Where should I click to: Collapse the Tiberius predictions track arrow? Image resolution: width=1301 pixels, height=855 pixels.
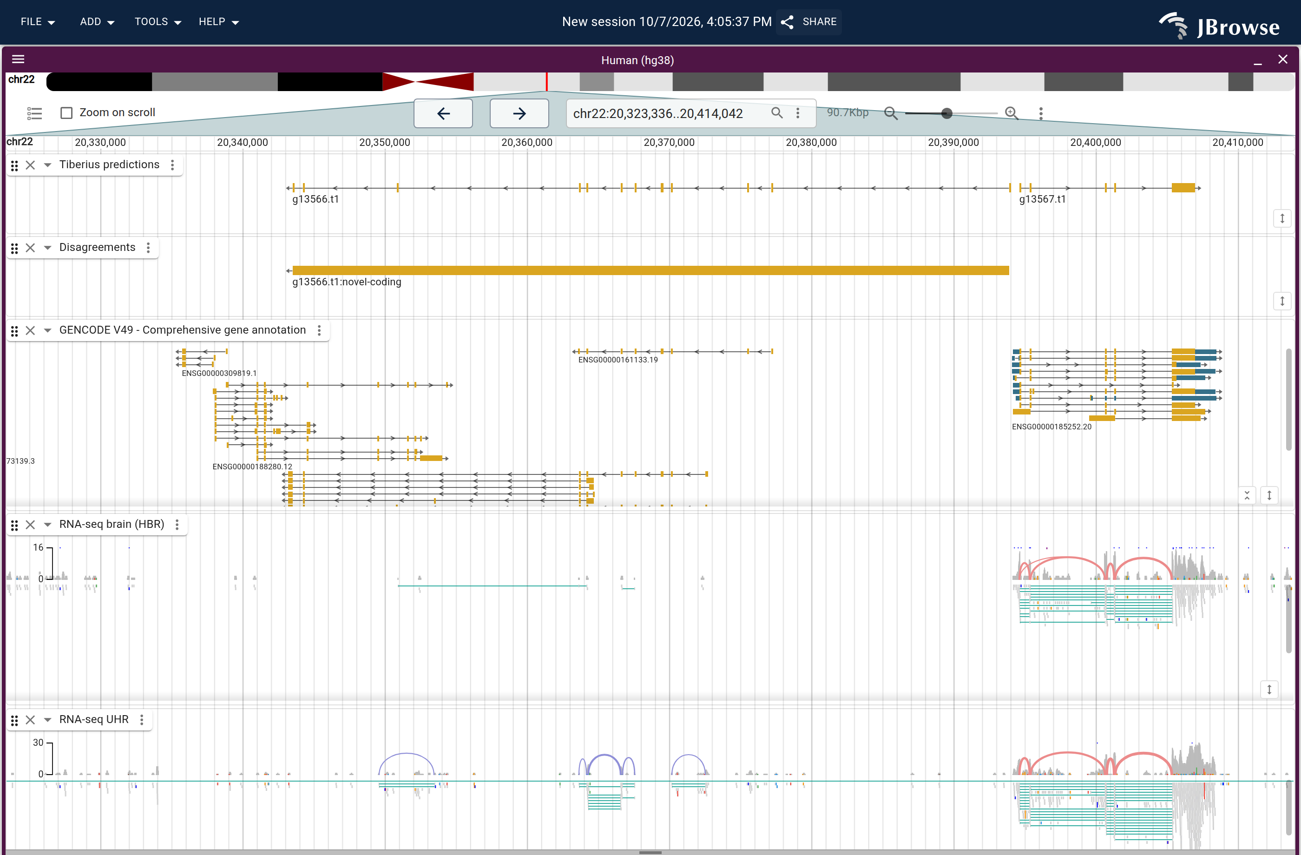point(47,165)
